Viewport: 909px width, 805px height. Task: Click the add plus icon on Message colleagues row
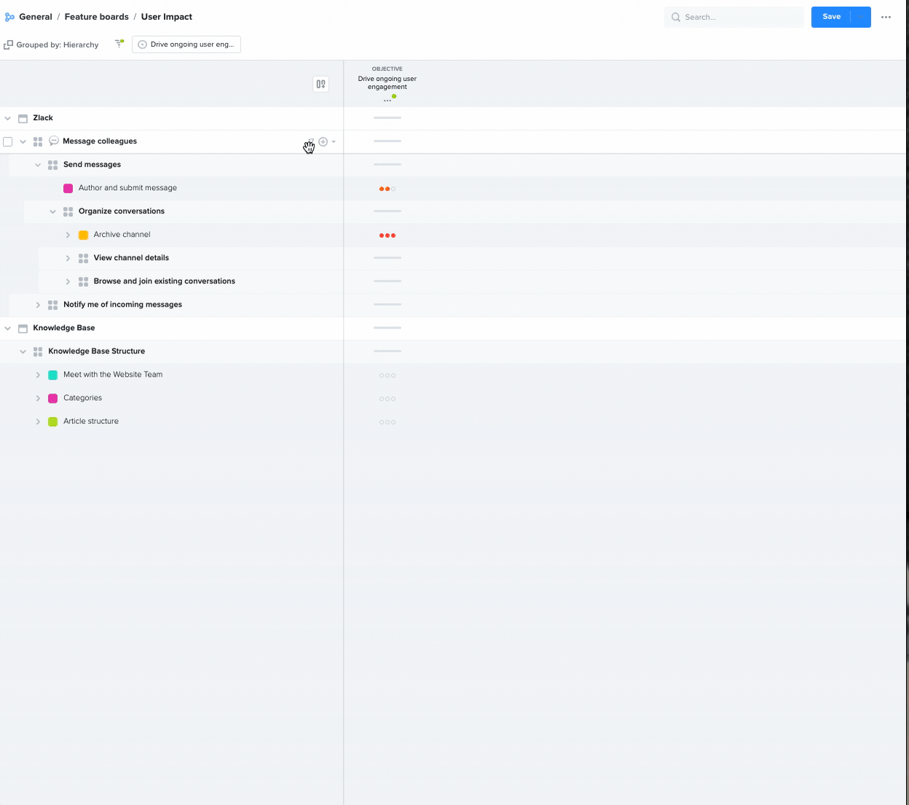click(323, 141)
